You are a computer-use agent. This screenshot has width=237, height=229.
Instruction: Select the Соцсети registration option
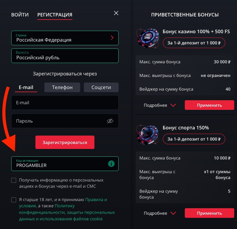pyautogui.click(x=101, y=88)
